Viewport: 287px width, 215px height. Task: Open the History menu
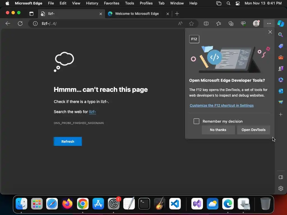[92, 3]
